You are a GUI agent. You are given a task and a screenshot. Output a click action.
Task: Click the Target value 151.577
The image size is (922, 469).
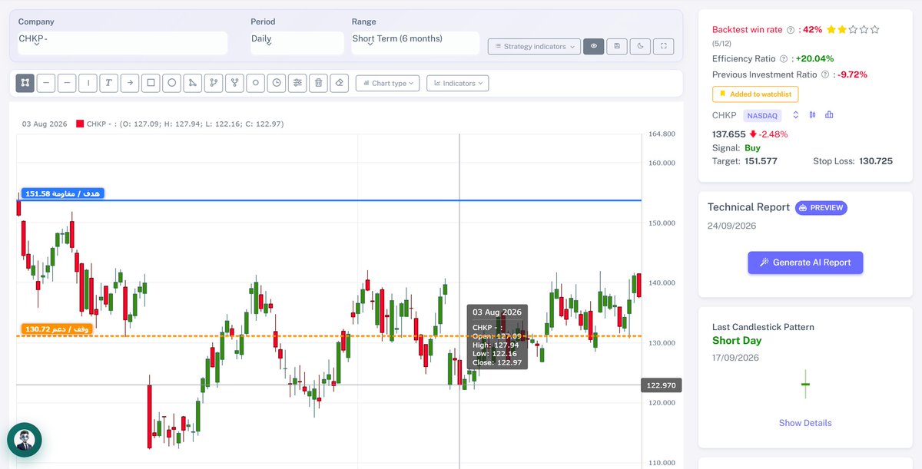761,161
